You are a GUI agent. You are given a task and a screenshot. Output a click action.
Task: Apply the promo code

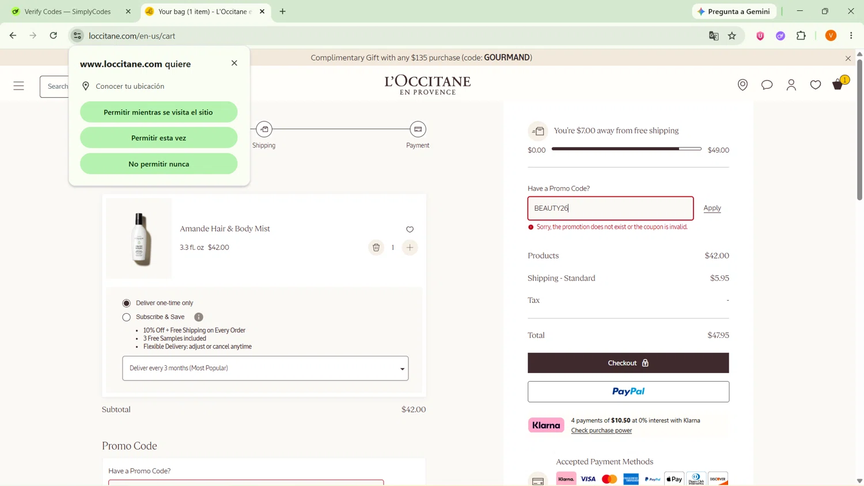712,208
